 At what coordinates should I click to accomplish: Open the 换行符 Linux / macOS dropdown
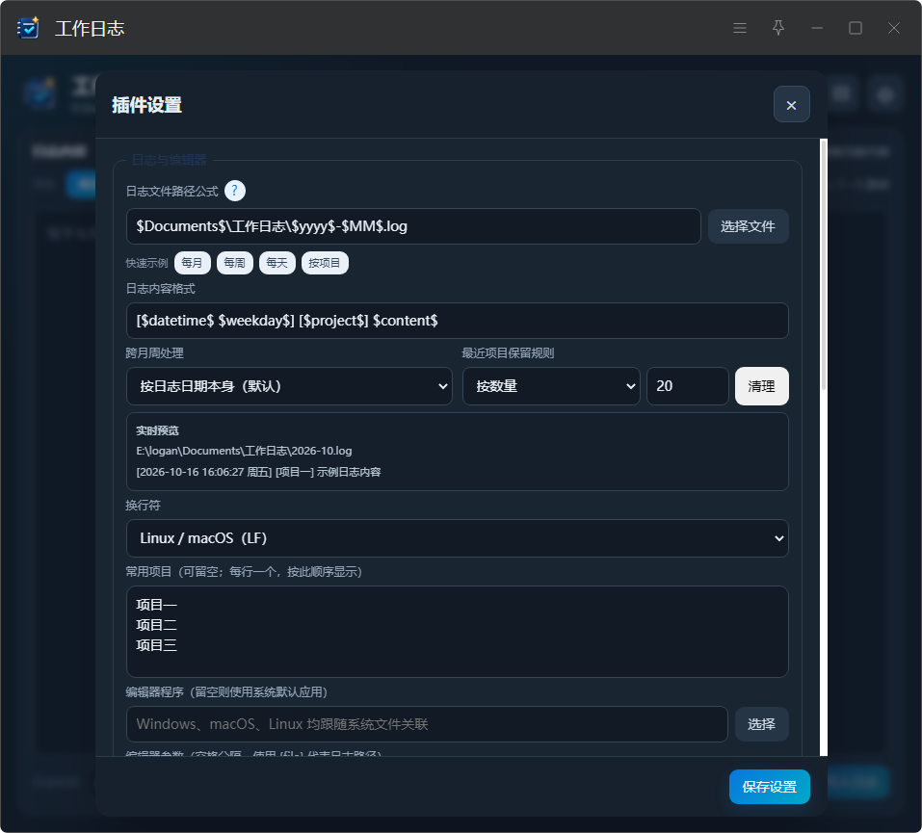tap(458, 538)
